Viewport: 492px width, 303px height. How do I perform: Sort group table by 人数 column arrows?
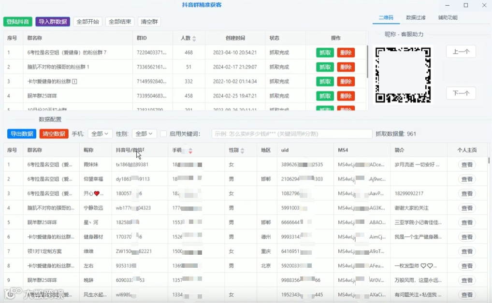(x=194, y=38)
